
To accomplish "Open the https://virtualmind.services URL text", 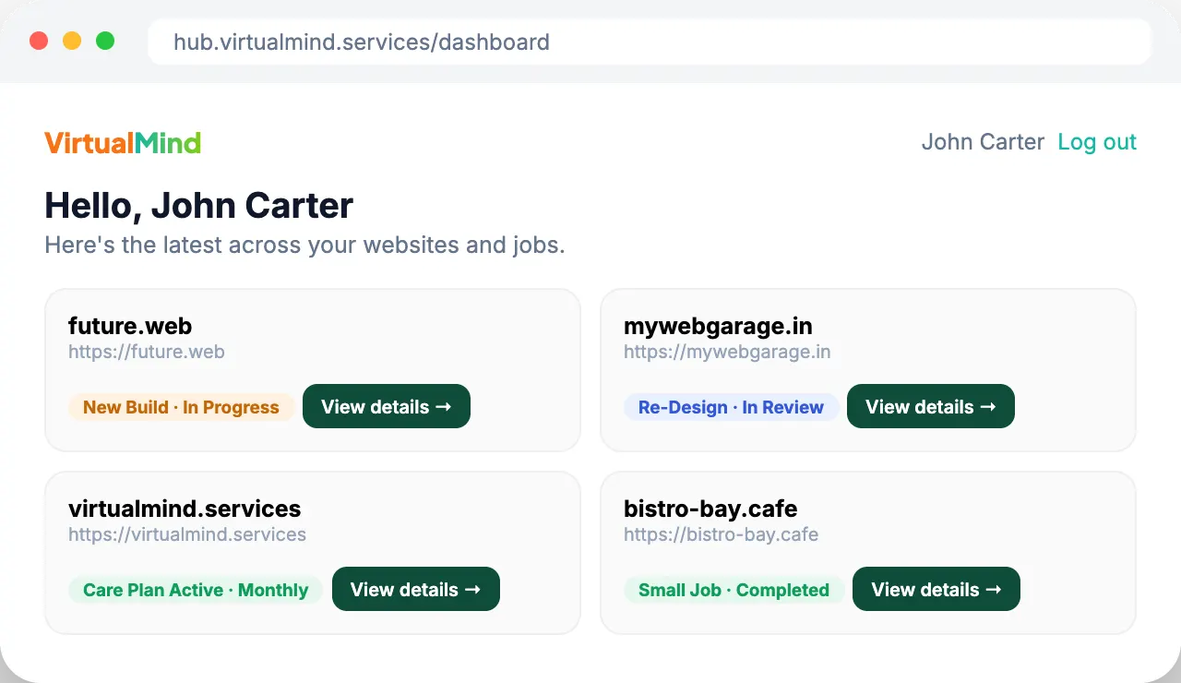I will click(187, 534).
